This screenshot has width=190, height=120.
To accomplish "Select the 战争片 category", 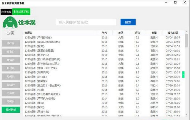I will [x=11, y=93].
